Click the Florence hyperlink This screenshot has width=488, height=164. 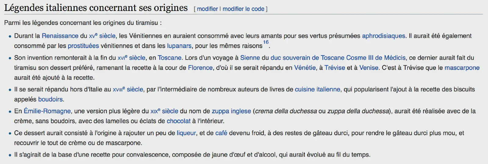pyautogui.click(x=200, y=68)
